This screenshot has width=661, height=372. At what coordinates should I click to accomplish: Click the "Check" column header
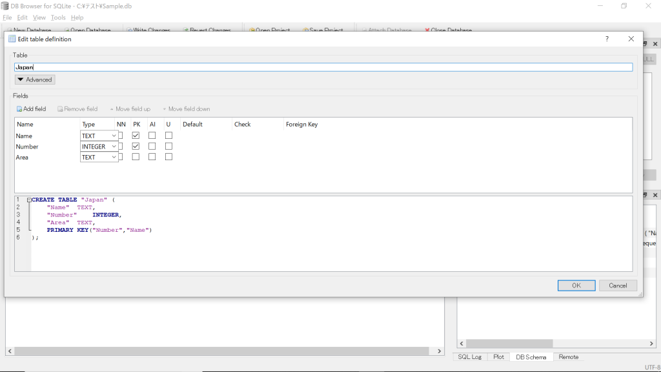243,124
